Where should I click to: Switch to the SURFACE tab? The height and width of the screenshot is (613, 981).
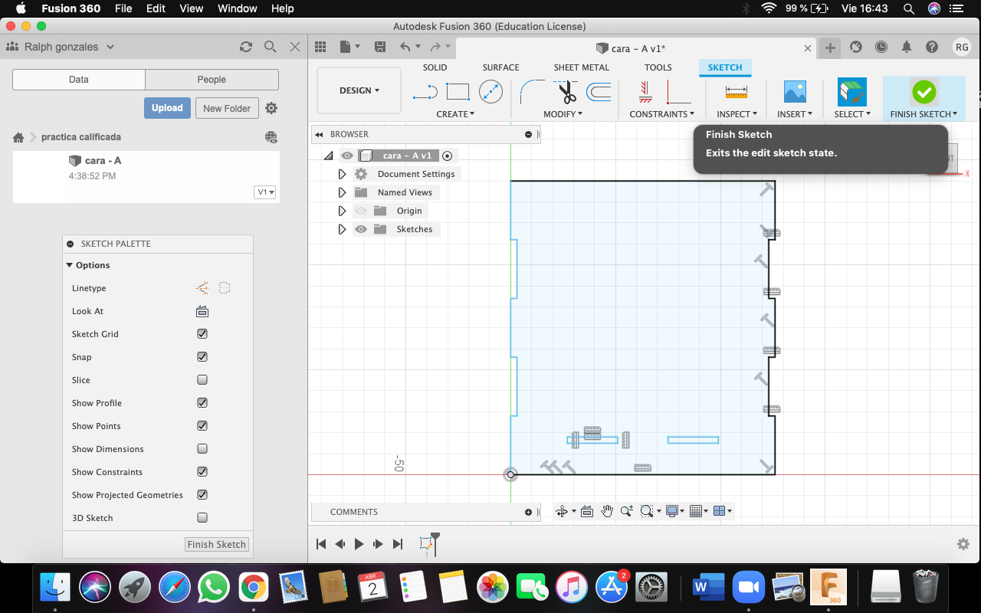500,67
